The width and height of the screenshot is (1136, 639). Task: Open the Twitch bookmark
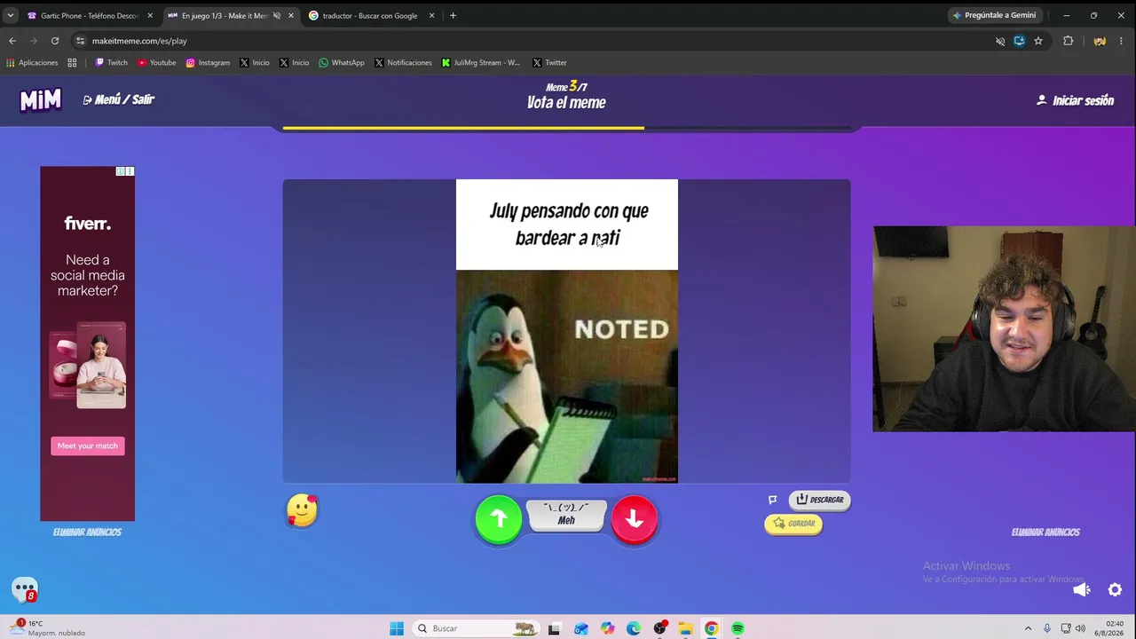click(112, 63)
